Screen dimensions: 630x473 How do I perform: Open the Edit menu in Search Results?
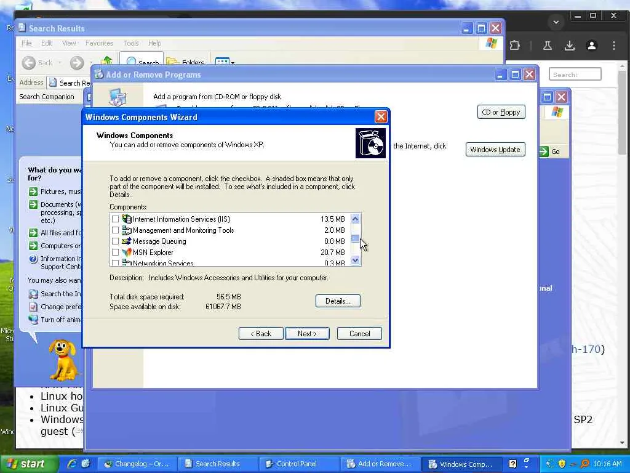click(x=47, y=43)
